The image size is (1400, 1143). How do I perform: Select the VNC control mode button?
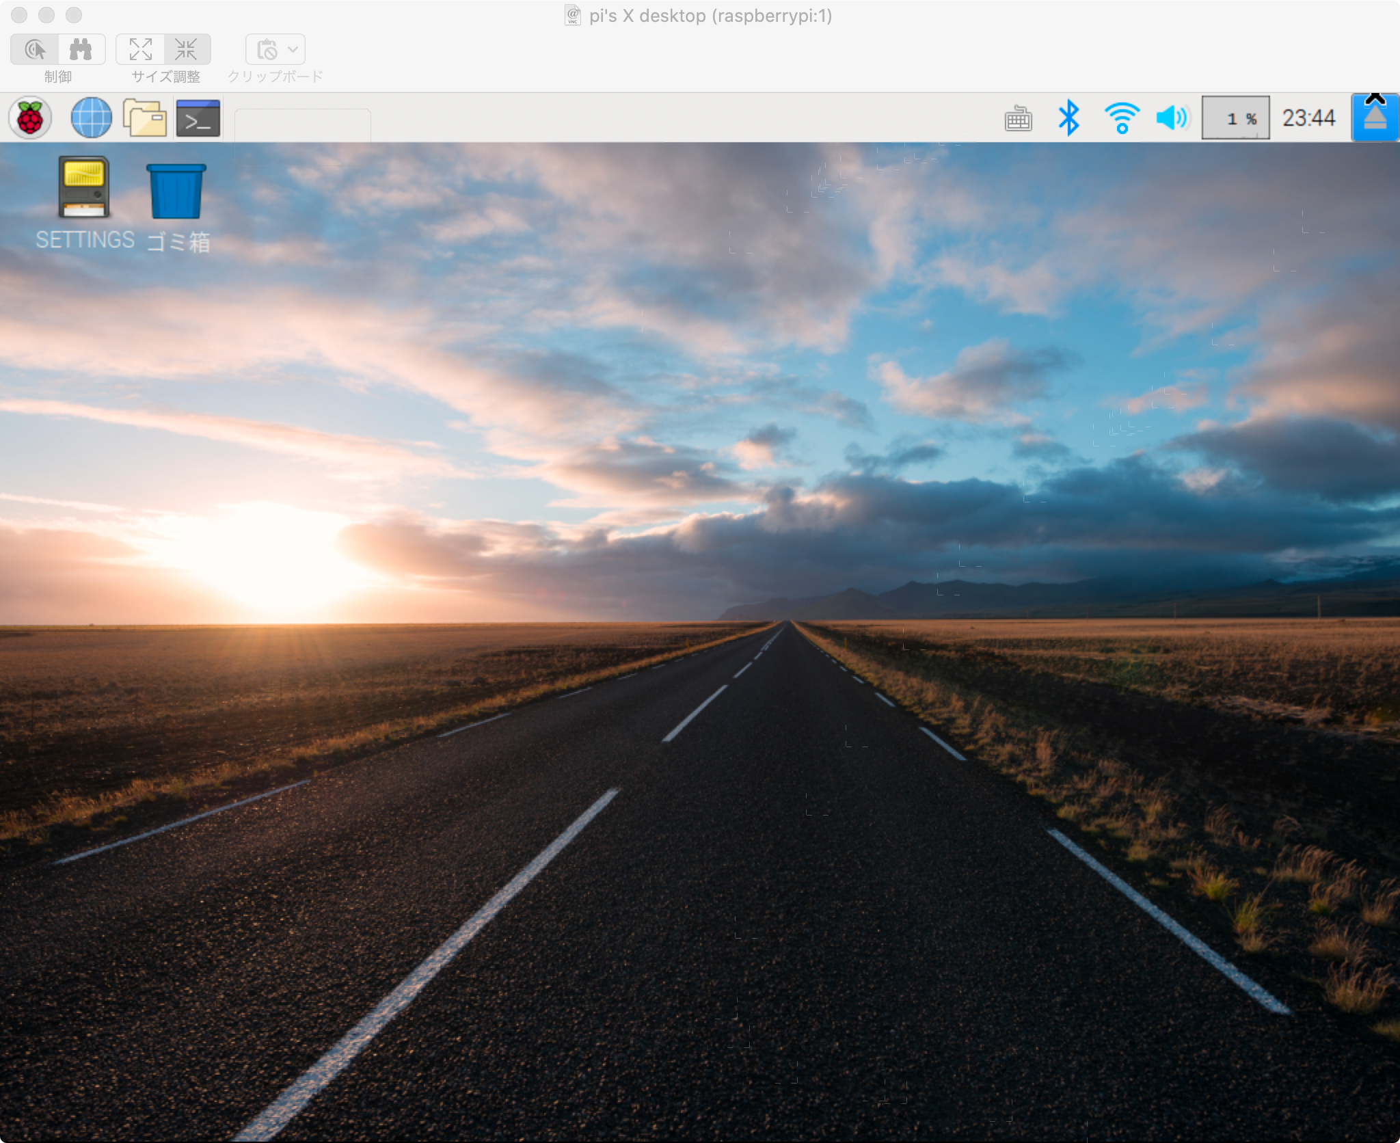35,49
